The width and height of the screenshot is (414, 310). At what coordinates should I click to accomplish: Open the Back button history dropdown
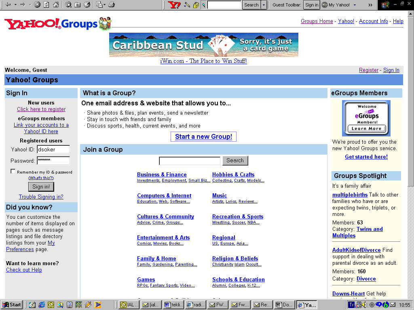[x=15, y=4]
